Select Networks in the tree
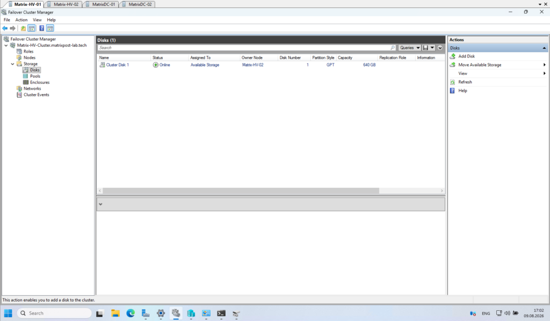 [32, 89]
